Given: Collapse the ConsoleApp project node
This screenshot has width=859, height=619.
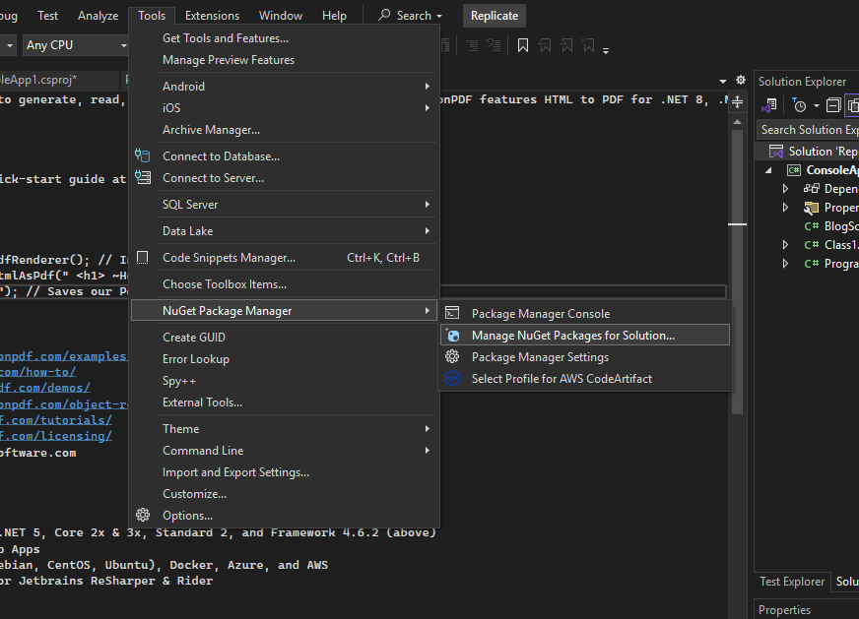Looking at the screenshot, I should 768,170.
